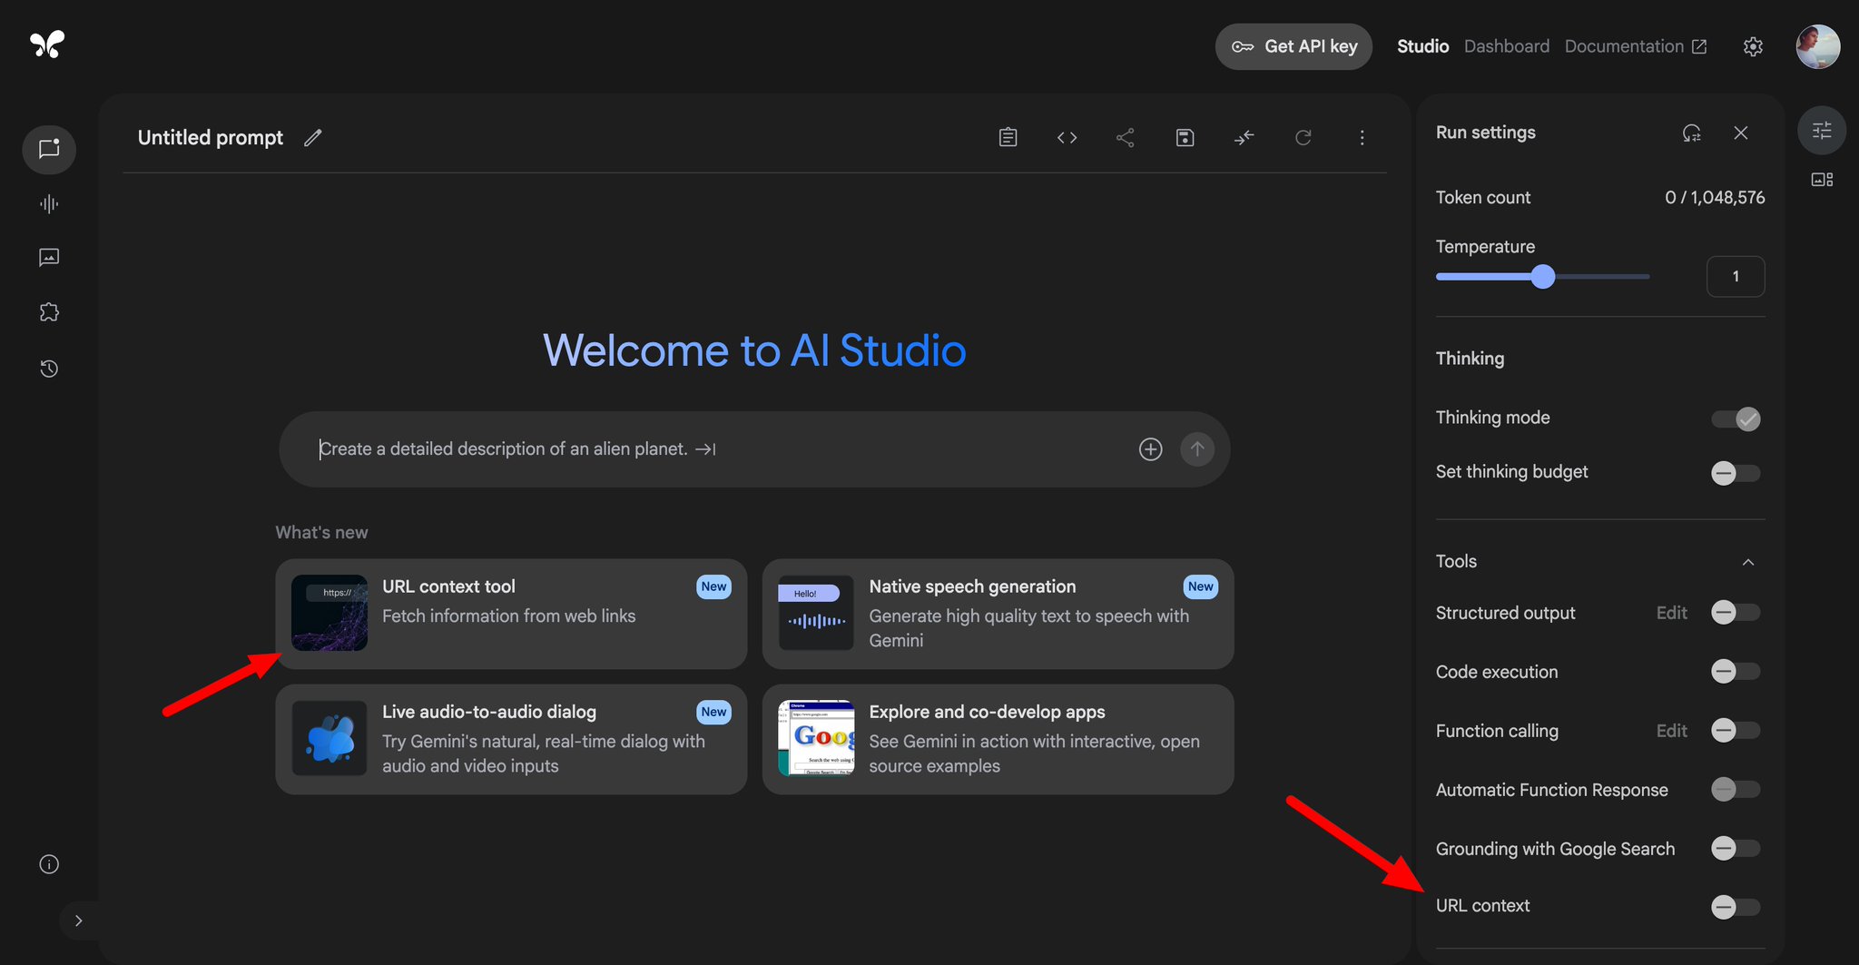Click the Get code brackets icon
This screenshot has height=965, width=1859.
pyautogui.click(x=1067, y=138)
